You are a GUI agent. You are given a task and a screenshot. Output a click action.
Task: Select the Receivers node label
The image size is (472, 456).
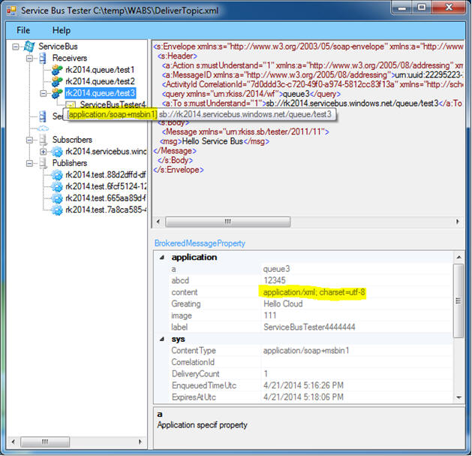(70, 58)
